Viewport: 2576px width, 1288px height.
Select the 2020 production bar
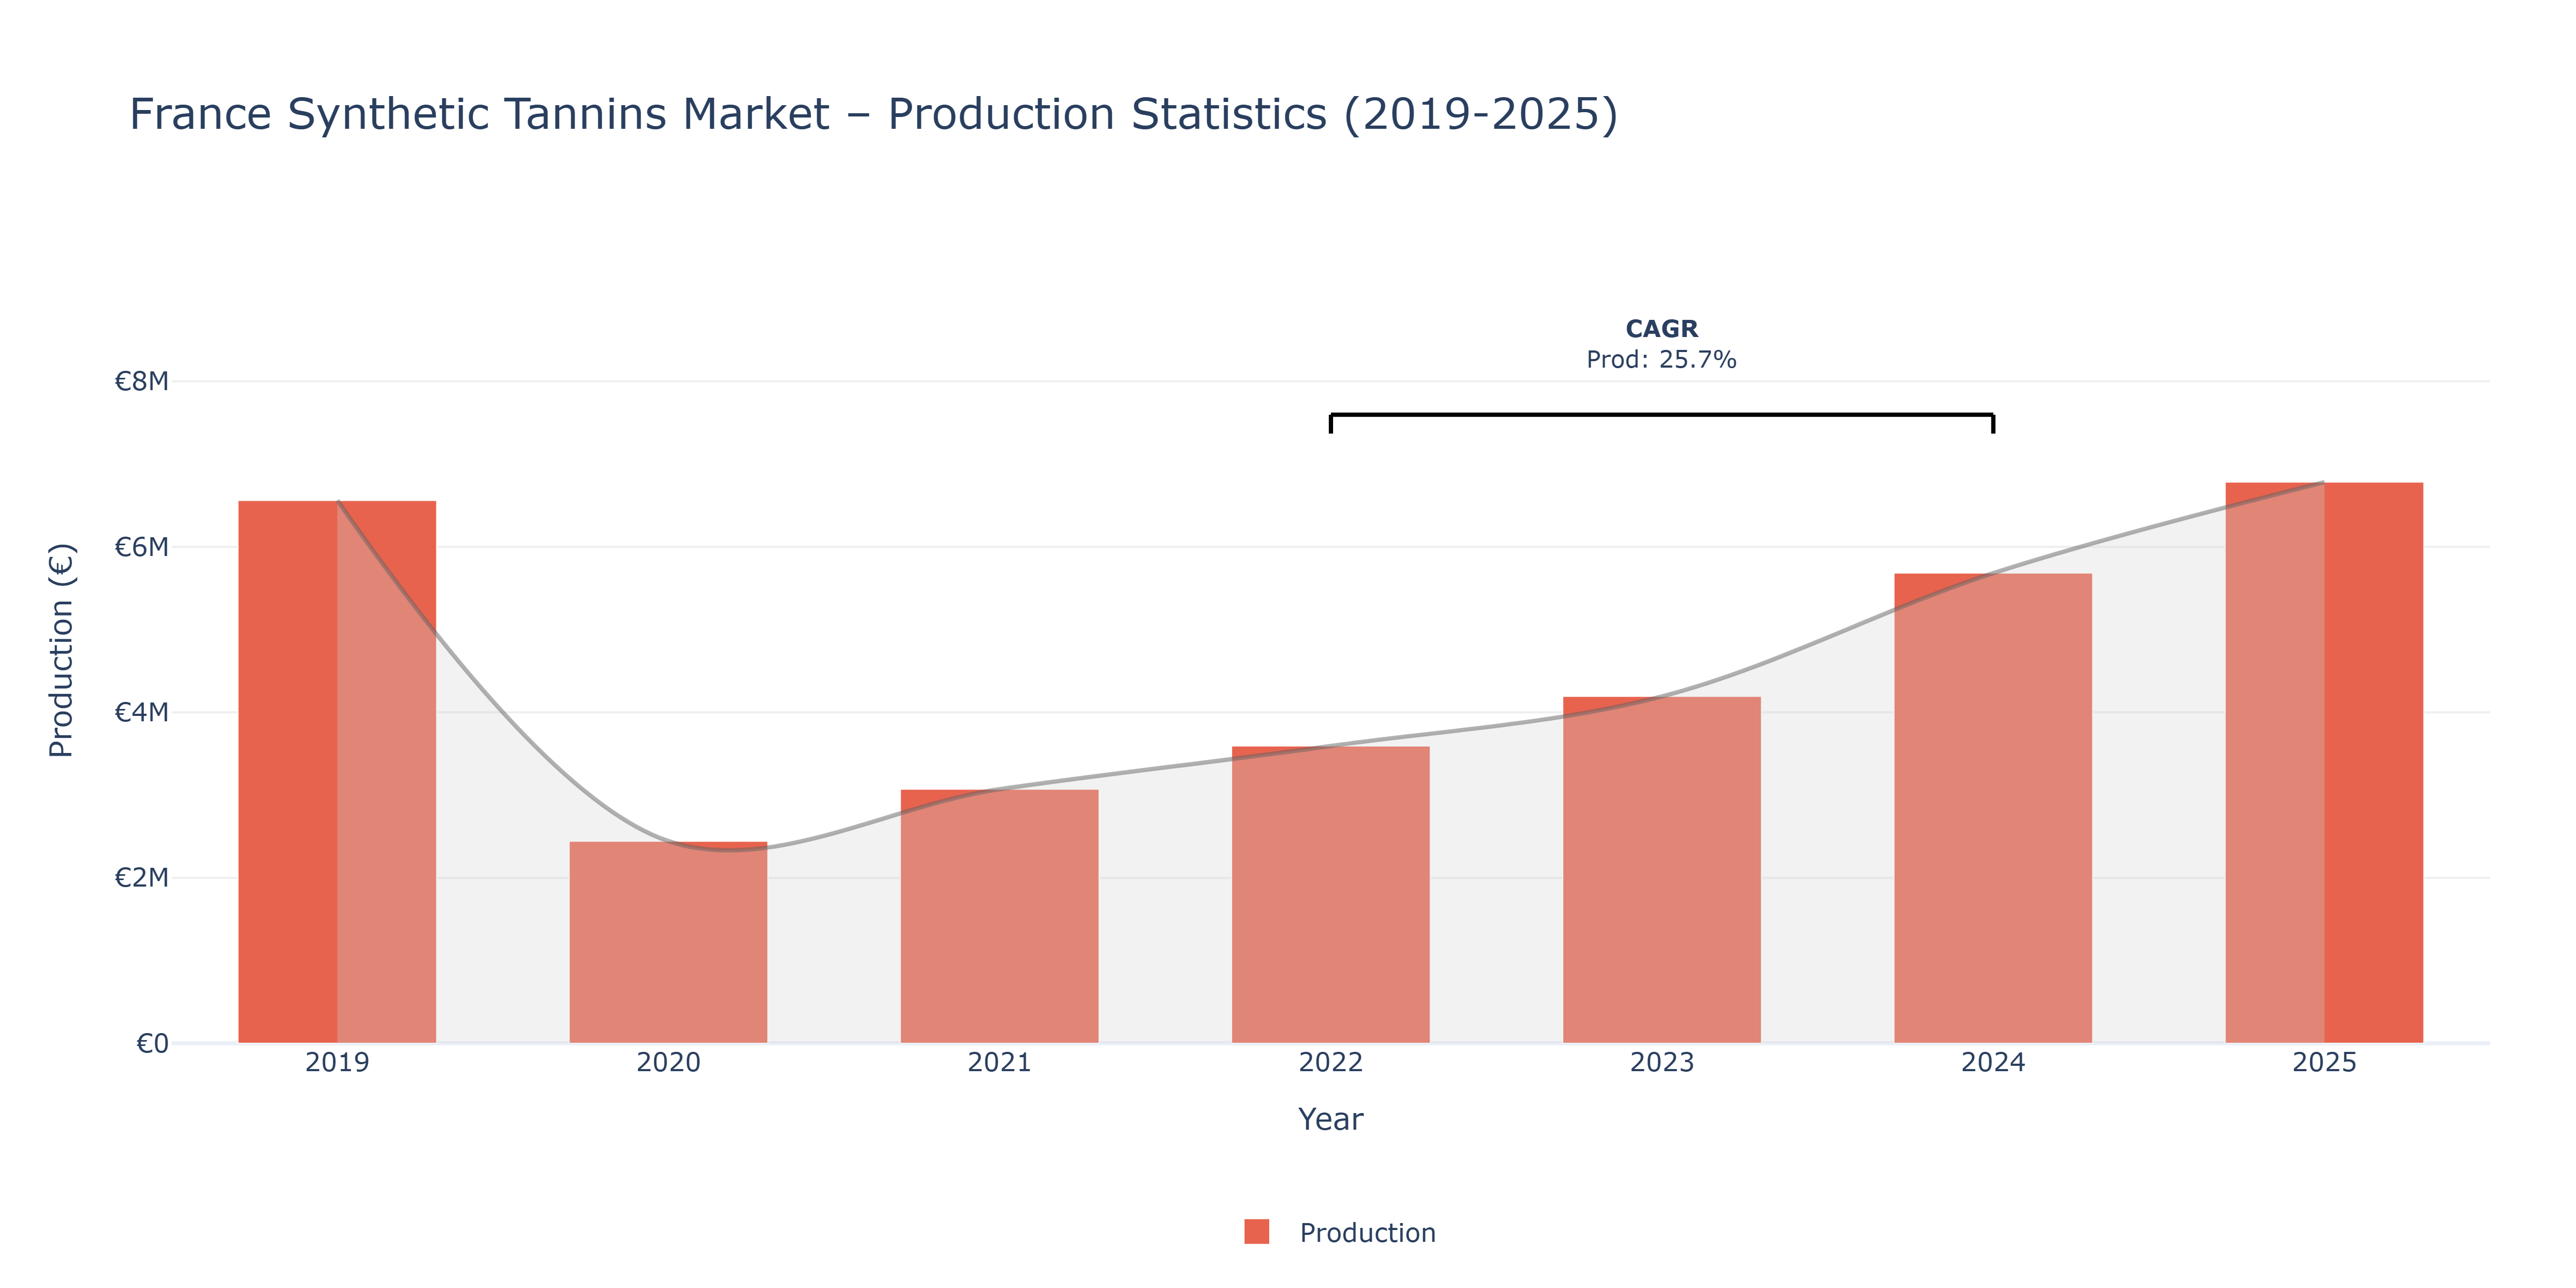(668, 942)
